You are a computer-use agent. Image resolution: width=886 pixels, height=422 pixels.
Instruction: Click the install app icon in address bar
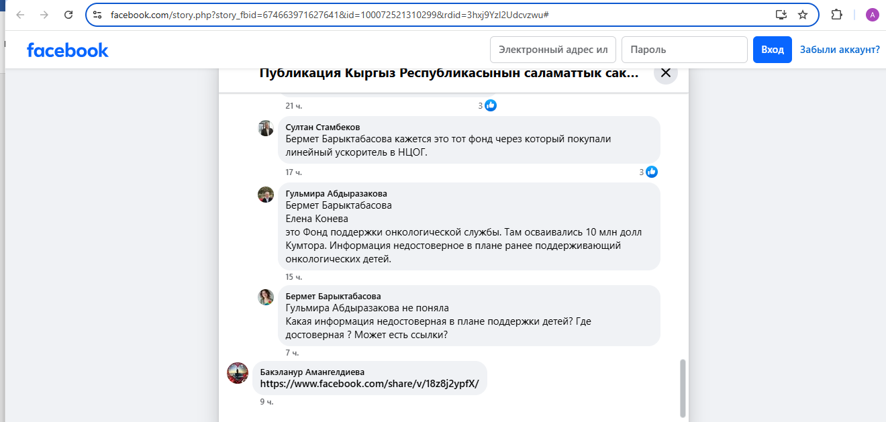tap(781, 15)
